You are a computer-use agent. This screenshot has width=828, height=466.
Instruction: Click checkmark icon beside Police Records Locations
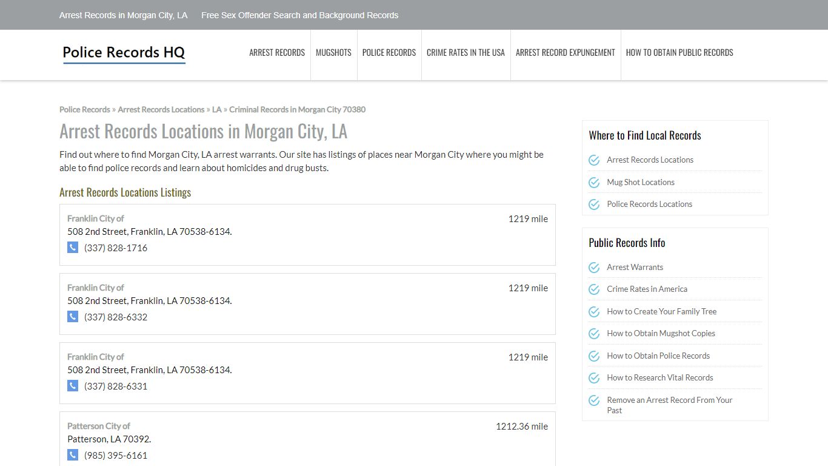(x=594, y=204)
